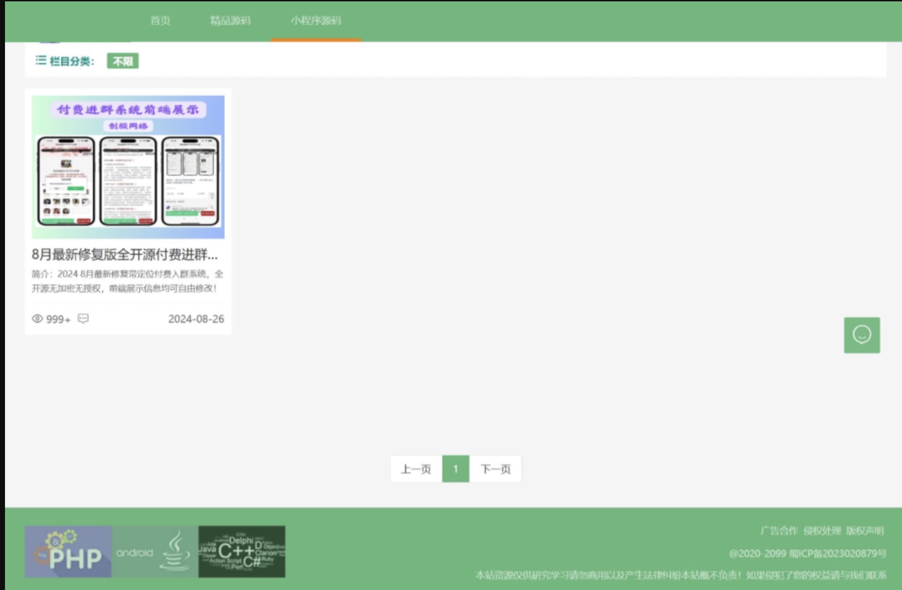Viewport: 902px width, 590px height.
Task: Select the 不限 category filter
Action: pyautogui.click(x=123, y=61)
